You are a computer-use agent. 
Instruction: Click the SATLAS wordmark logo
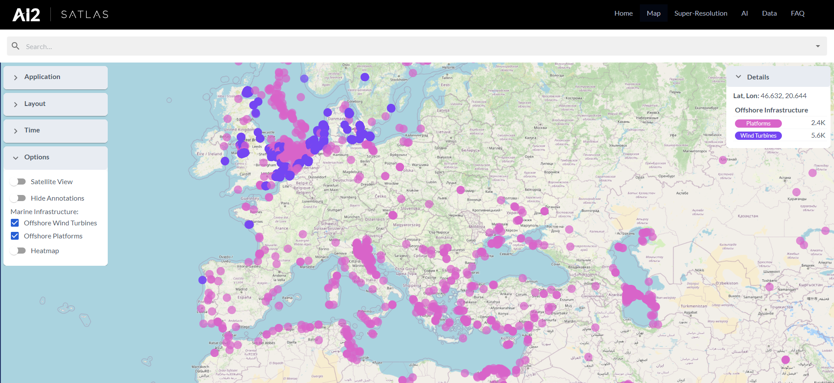[x=85, y=15]
